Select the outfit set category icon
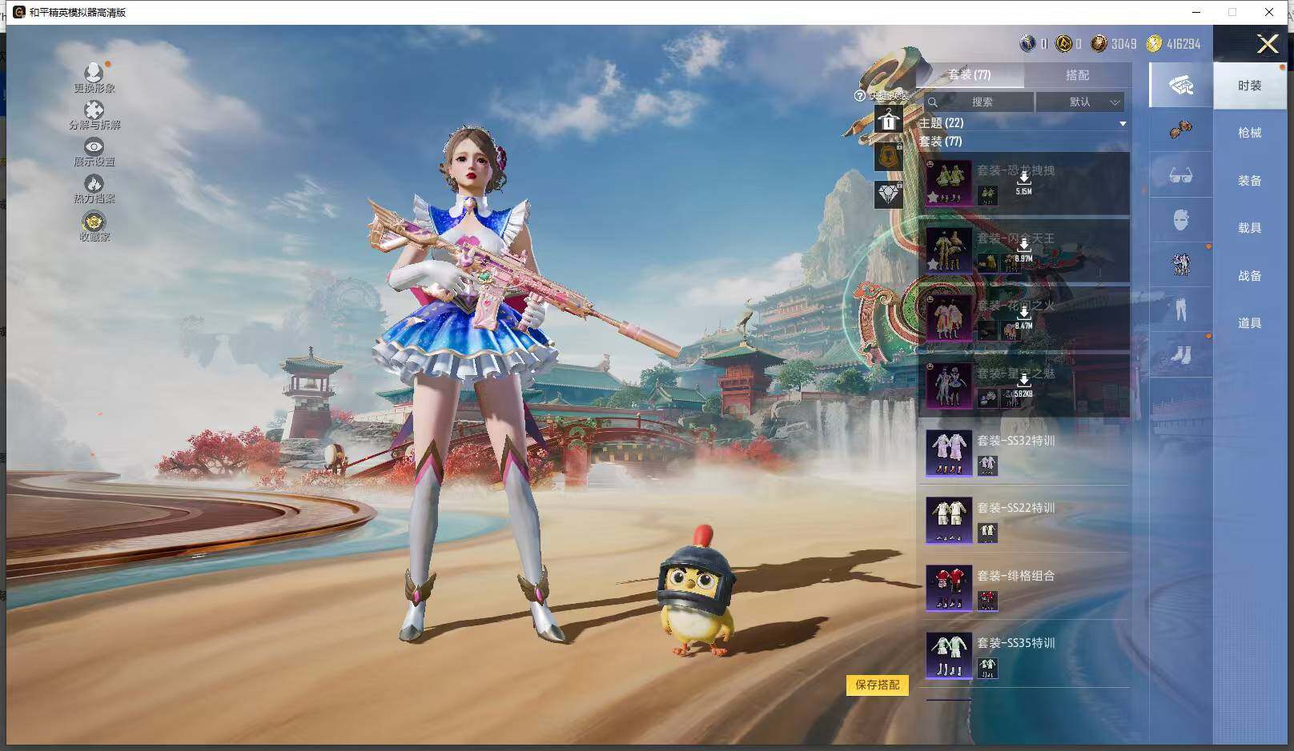The width and height of the screenshot is (1294, 751). pyautogui.click(x=1180, y=85)
